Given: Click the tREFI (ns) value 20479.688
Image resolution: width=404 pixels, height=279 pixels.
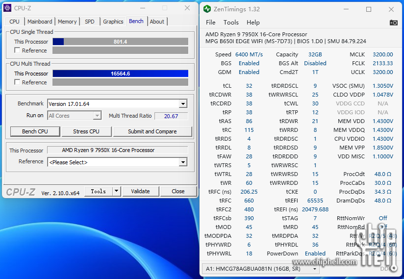Looking at the screenshot, I should [x=315, y=209].
